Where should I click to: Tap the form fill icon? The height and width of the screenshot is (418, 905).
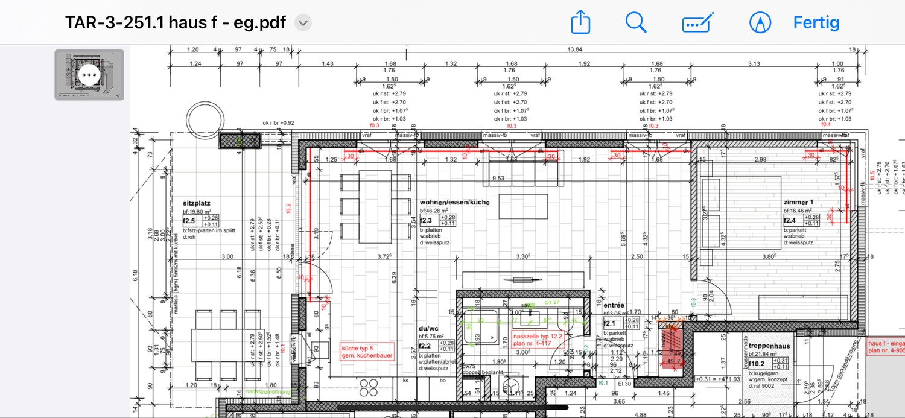pyautogui.click(x=697, y=23)
